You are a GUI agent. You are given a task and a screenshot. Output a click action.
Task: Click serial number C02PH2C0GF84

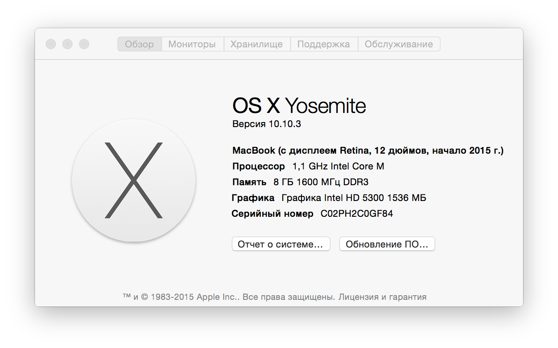(x=356, y=214)
